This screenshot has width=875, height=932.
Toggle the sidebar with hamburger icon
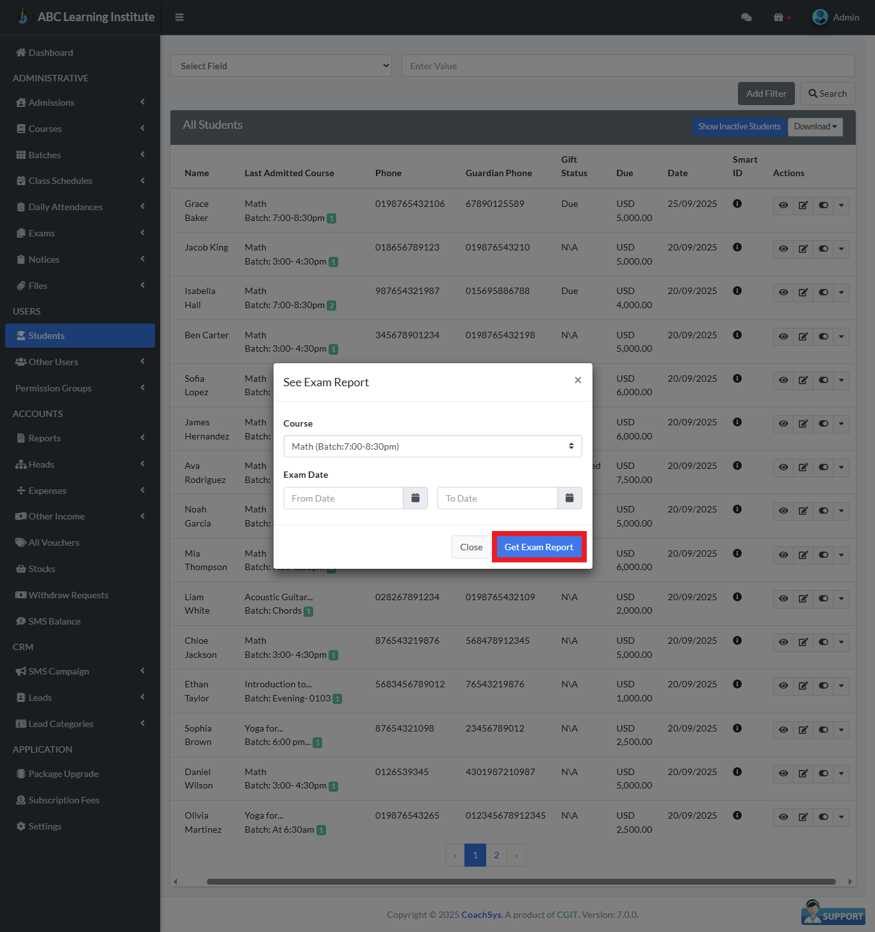pyautogui.click(x=179, y=17)
